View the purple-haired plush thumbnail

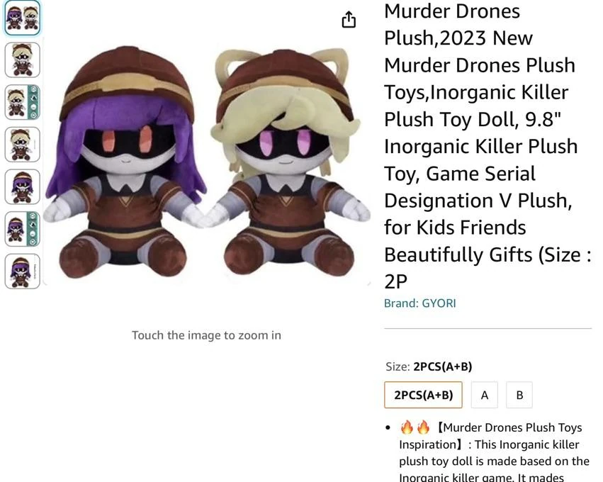22,186
